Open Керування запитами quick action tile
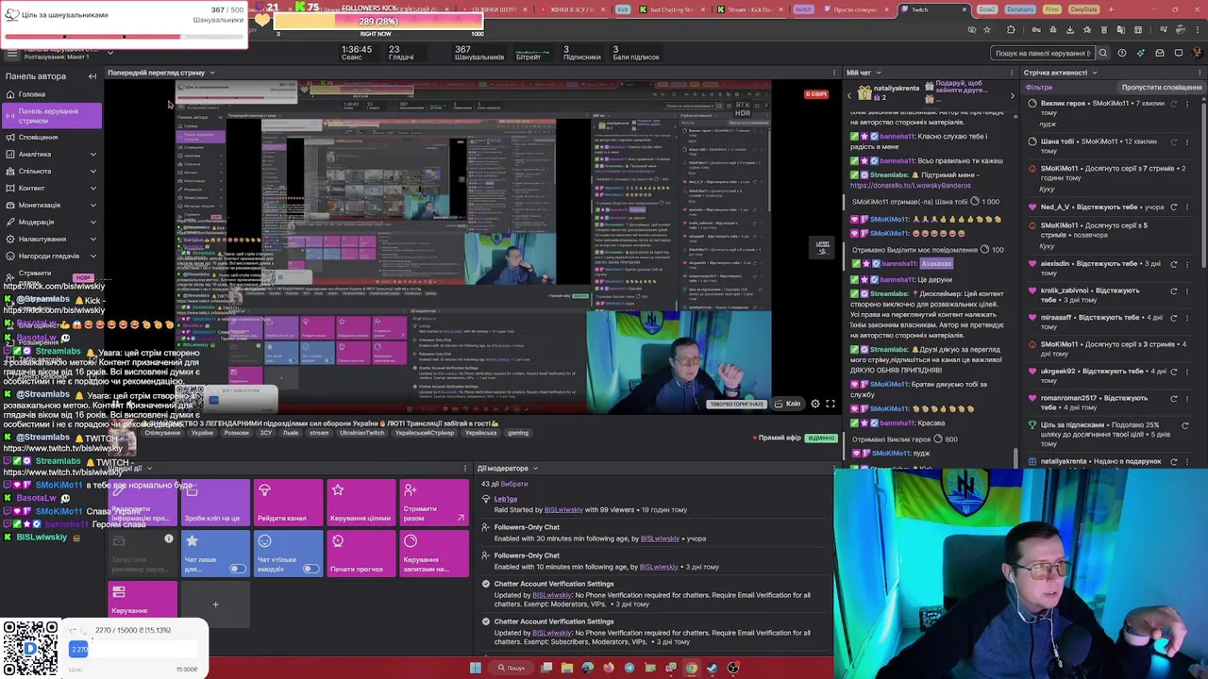Screen dimensions: 1208x679 pyautogui.click(x=433, y=554)
